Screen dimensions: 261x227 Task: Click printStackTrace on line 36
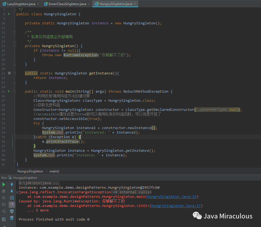62,141
